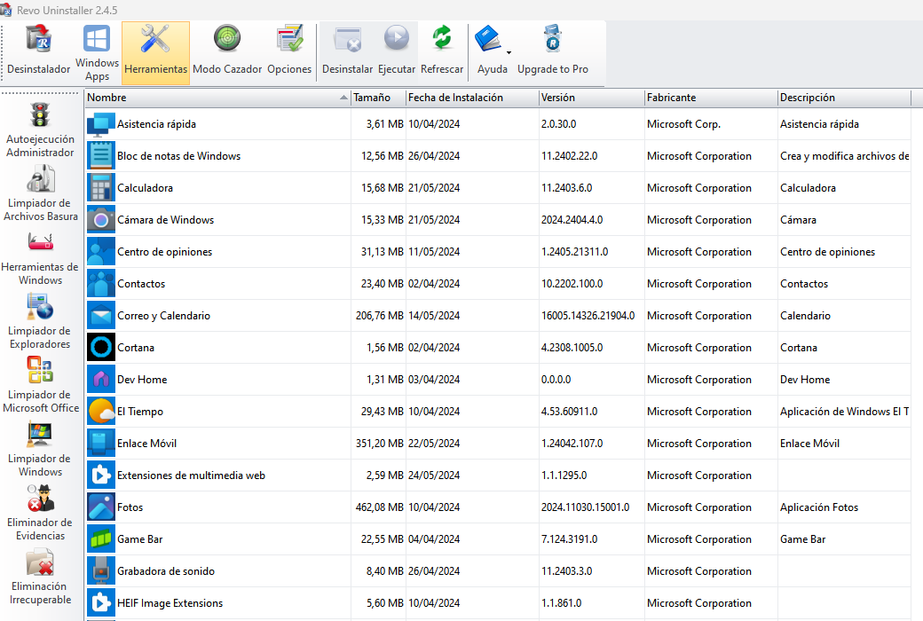923x621 pixels.
Task: Select Bloc de notas de Windows icon
Action: pos(100,156)
